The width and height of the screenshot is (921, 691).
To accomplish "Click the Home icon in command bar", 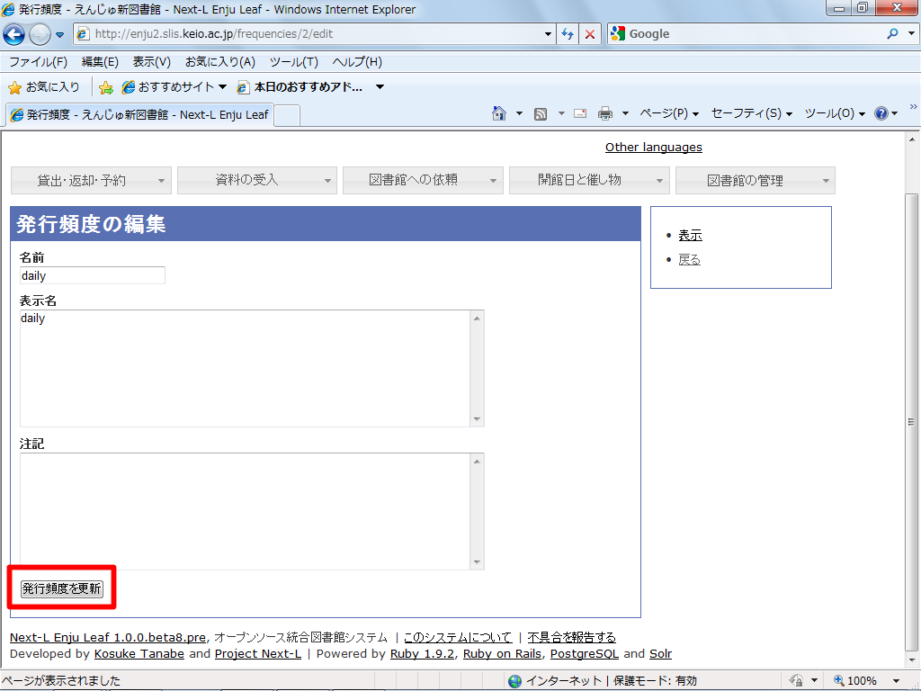I will coord(498,113).
